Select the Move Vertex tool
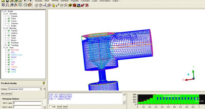 (x=57, y=5)
